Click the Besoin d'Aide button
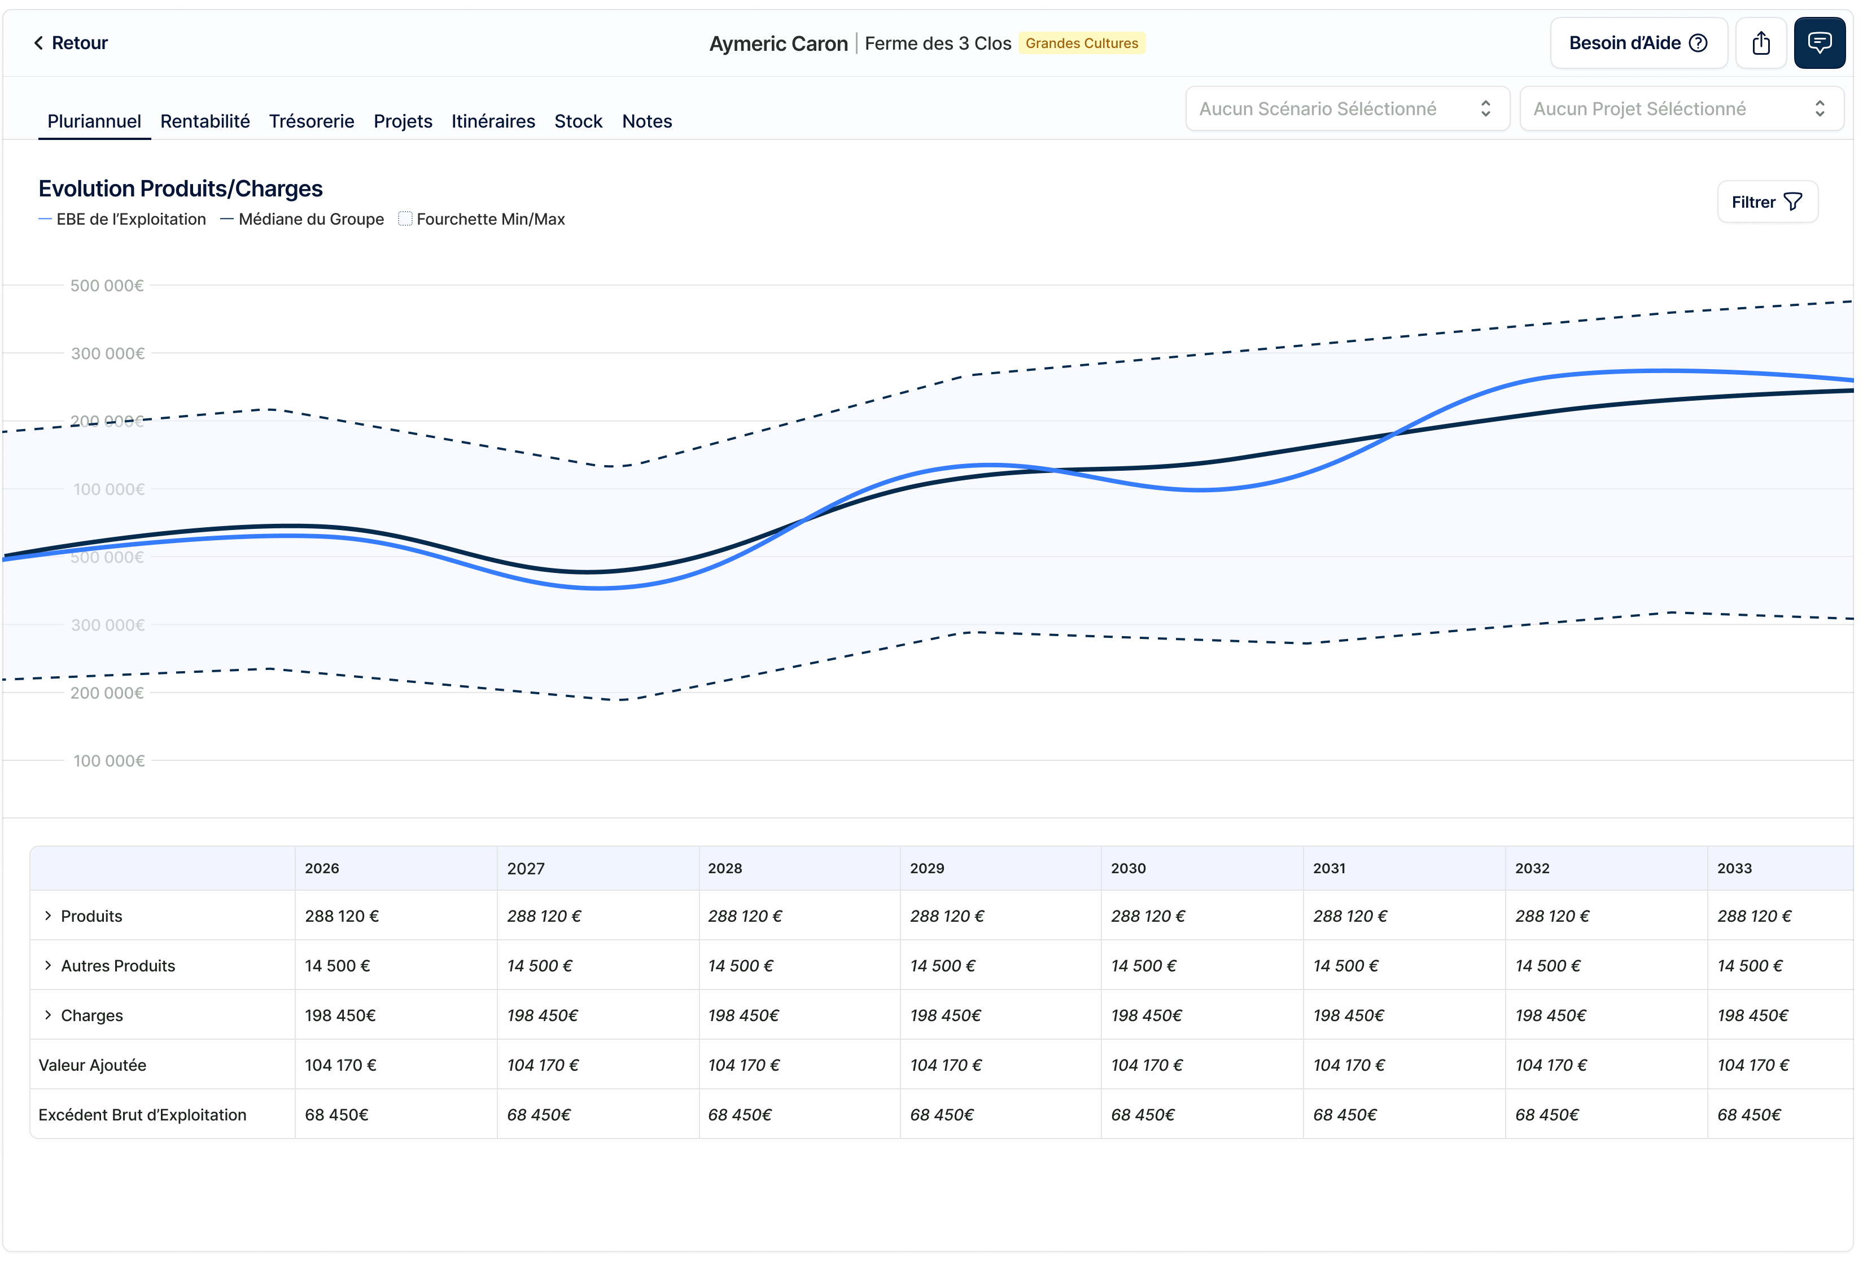 pyautogui.click(x=1638, y=43)
